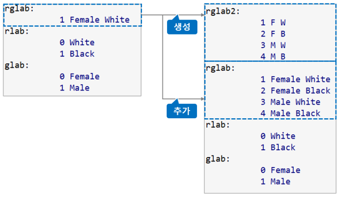Click '0 White' in the left panel

pyautogui.click(x=77, y=43)
